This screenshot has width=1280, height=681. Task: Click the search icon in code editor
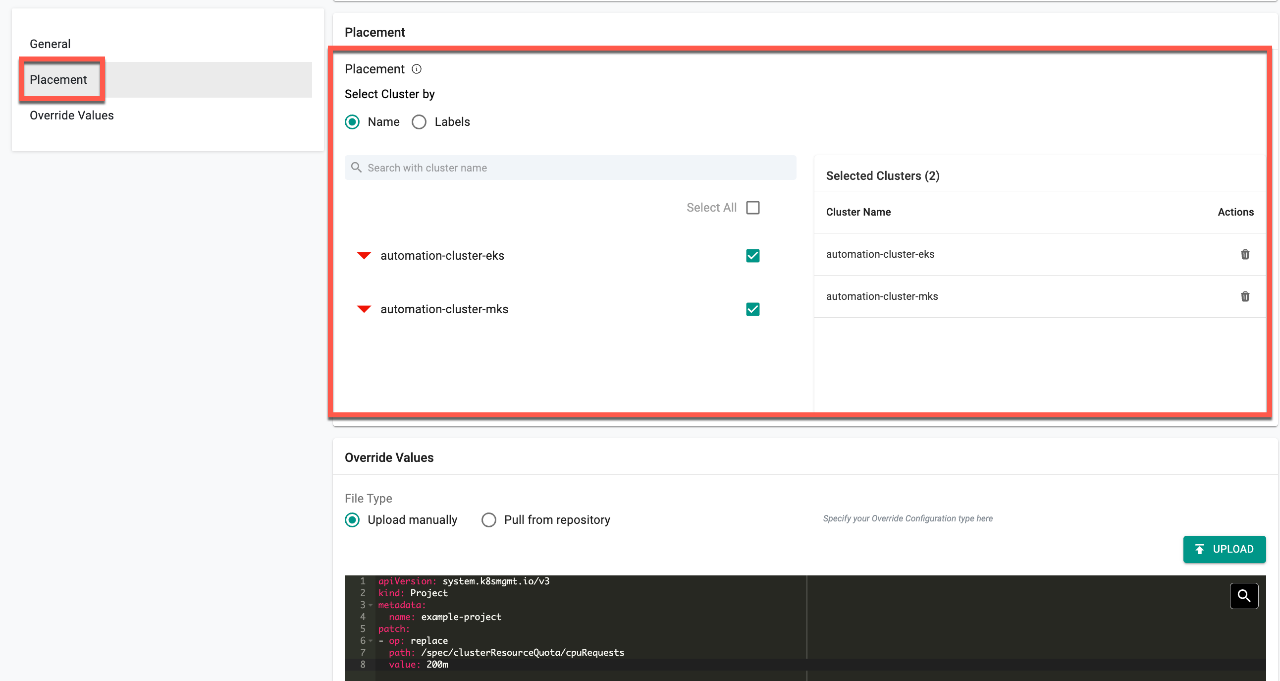pyautogui.click(x=1244, y=595)
